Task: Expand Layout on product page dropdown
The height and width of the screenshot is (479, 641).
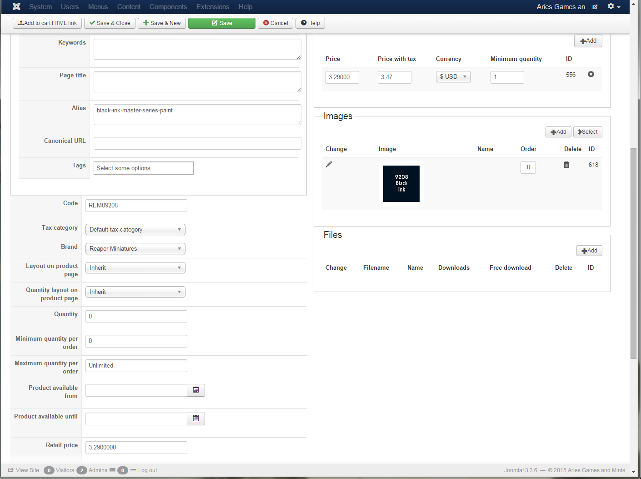Action: coord(135,268)
